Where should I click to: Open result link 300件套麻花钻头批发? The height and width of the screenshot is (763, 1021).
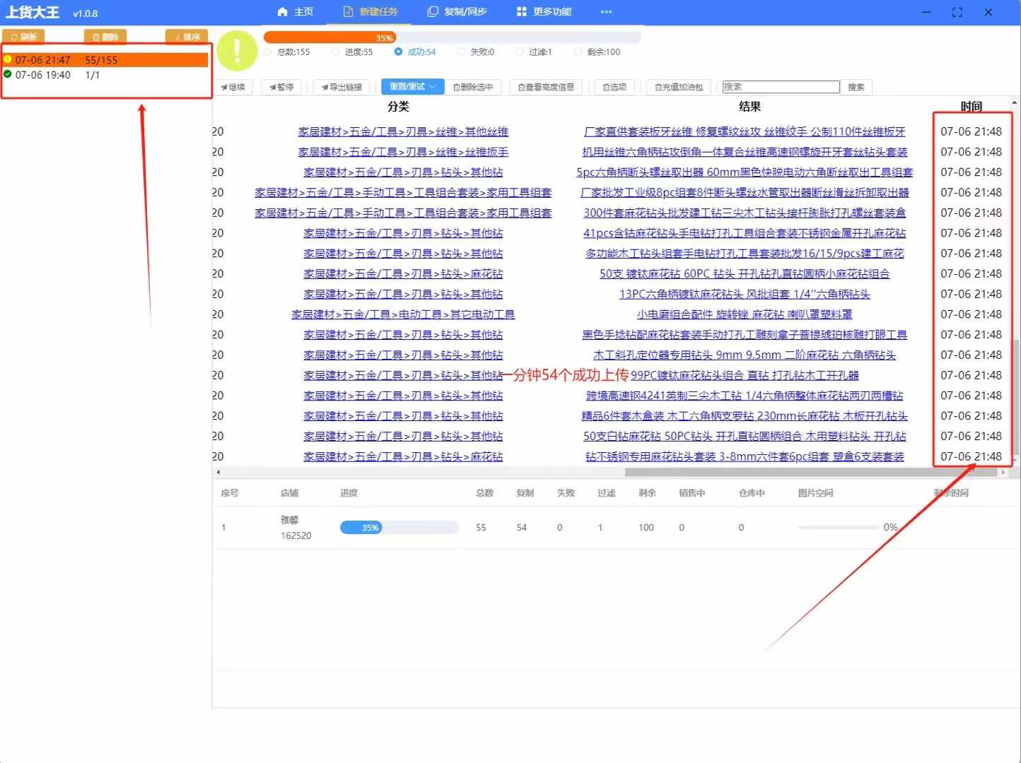[745, 213]
